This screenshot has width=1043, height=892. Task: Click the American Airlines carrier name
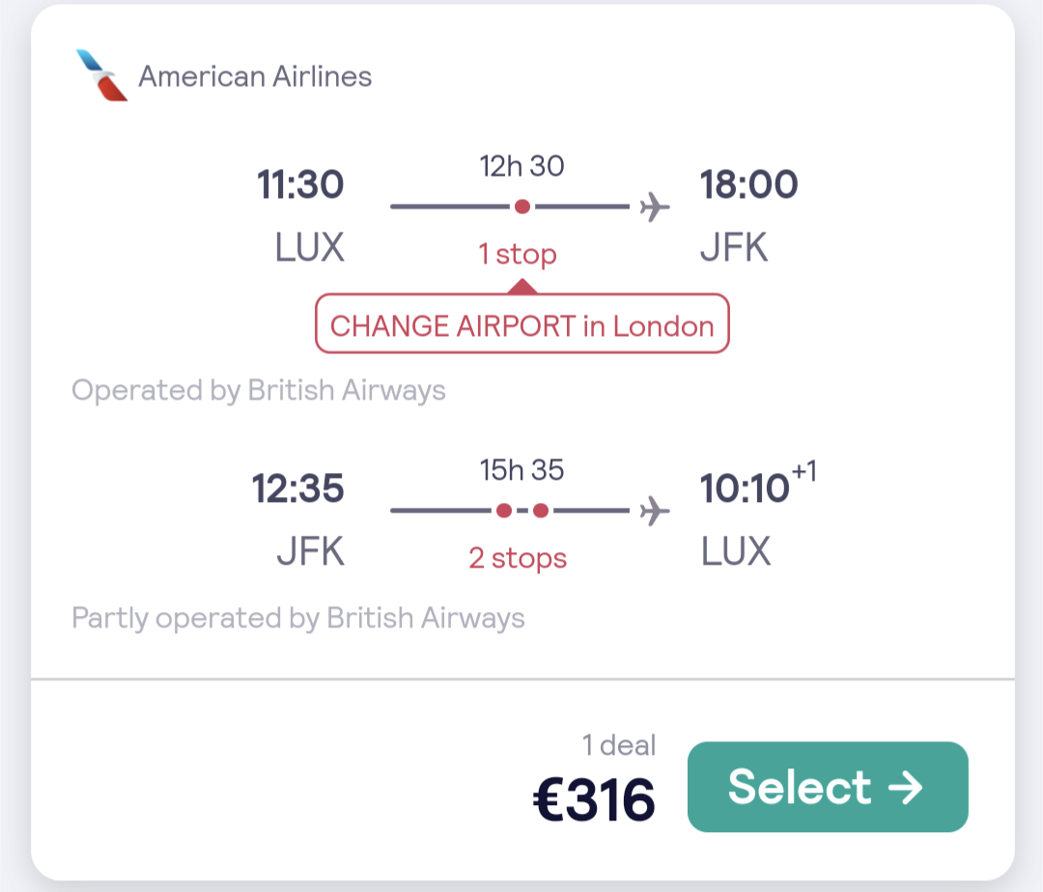click(255, 76)
